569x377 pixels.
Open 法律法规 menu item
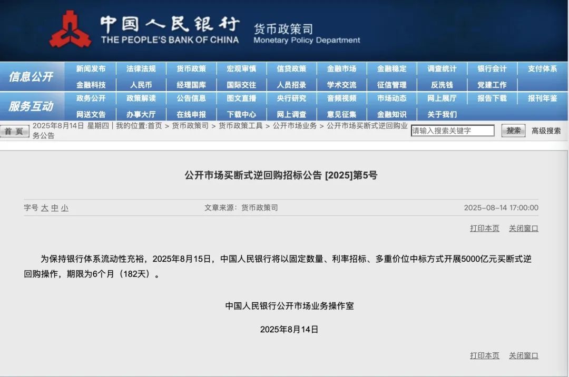pos(141,68)
